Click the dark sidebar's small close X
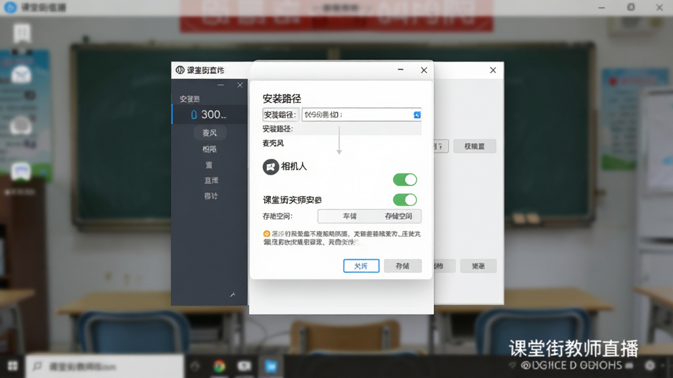The height and width of the screenshot is (378, 673). (x=240, y=85)
